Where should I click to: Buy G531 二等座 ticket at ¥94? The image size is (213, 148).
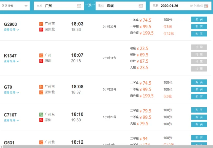point(199,137)
